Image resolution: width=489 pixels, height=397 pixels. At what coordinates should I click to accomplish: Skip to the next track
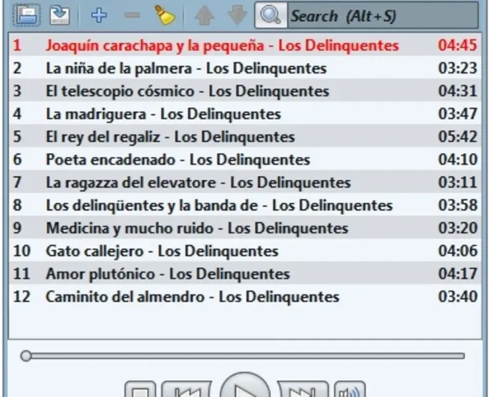coord(303,389)
